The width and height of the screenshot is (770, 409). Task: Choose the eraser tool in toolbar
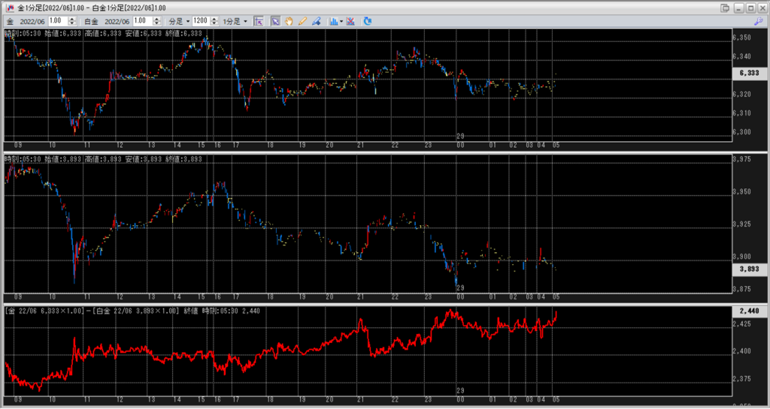pos(316,21)
